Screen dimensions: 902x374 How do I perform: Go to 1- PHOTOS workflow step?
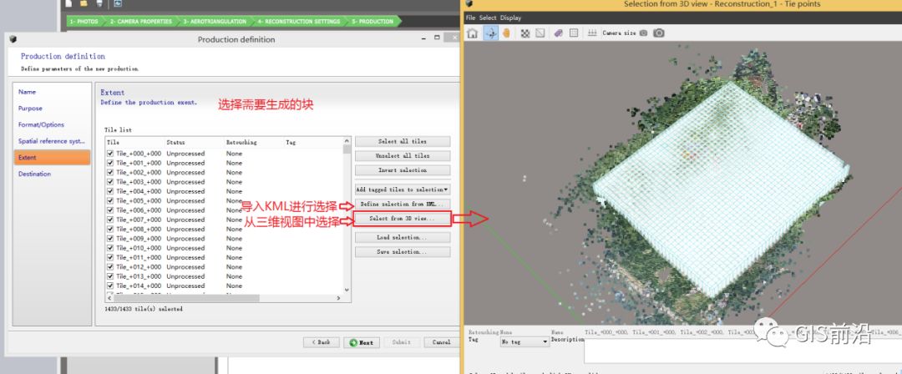[x=84, y=22]
